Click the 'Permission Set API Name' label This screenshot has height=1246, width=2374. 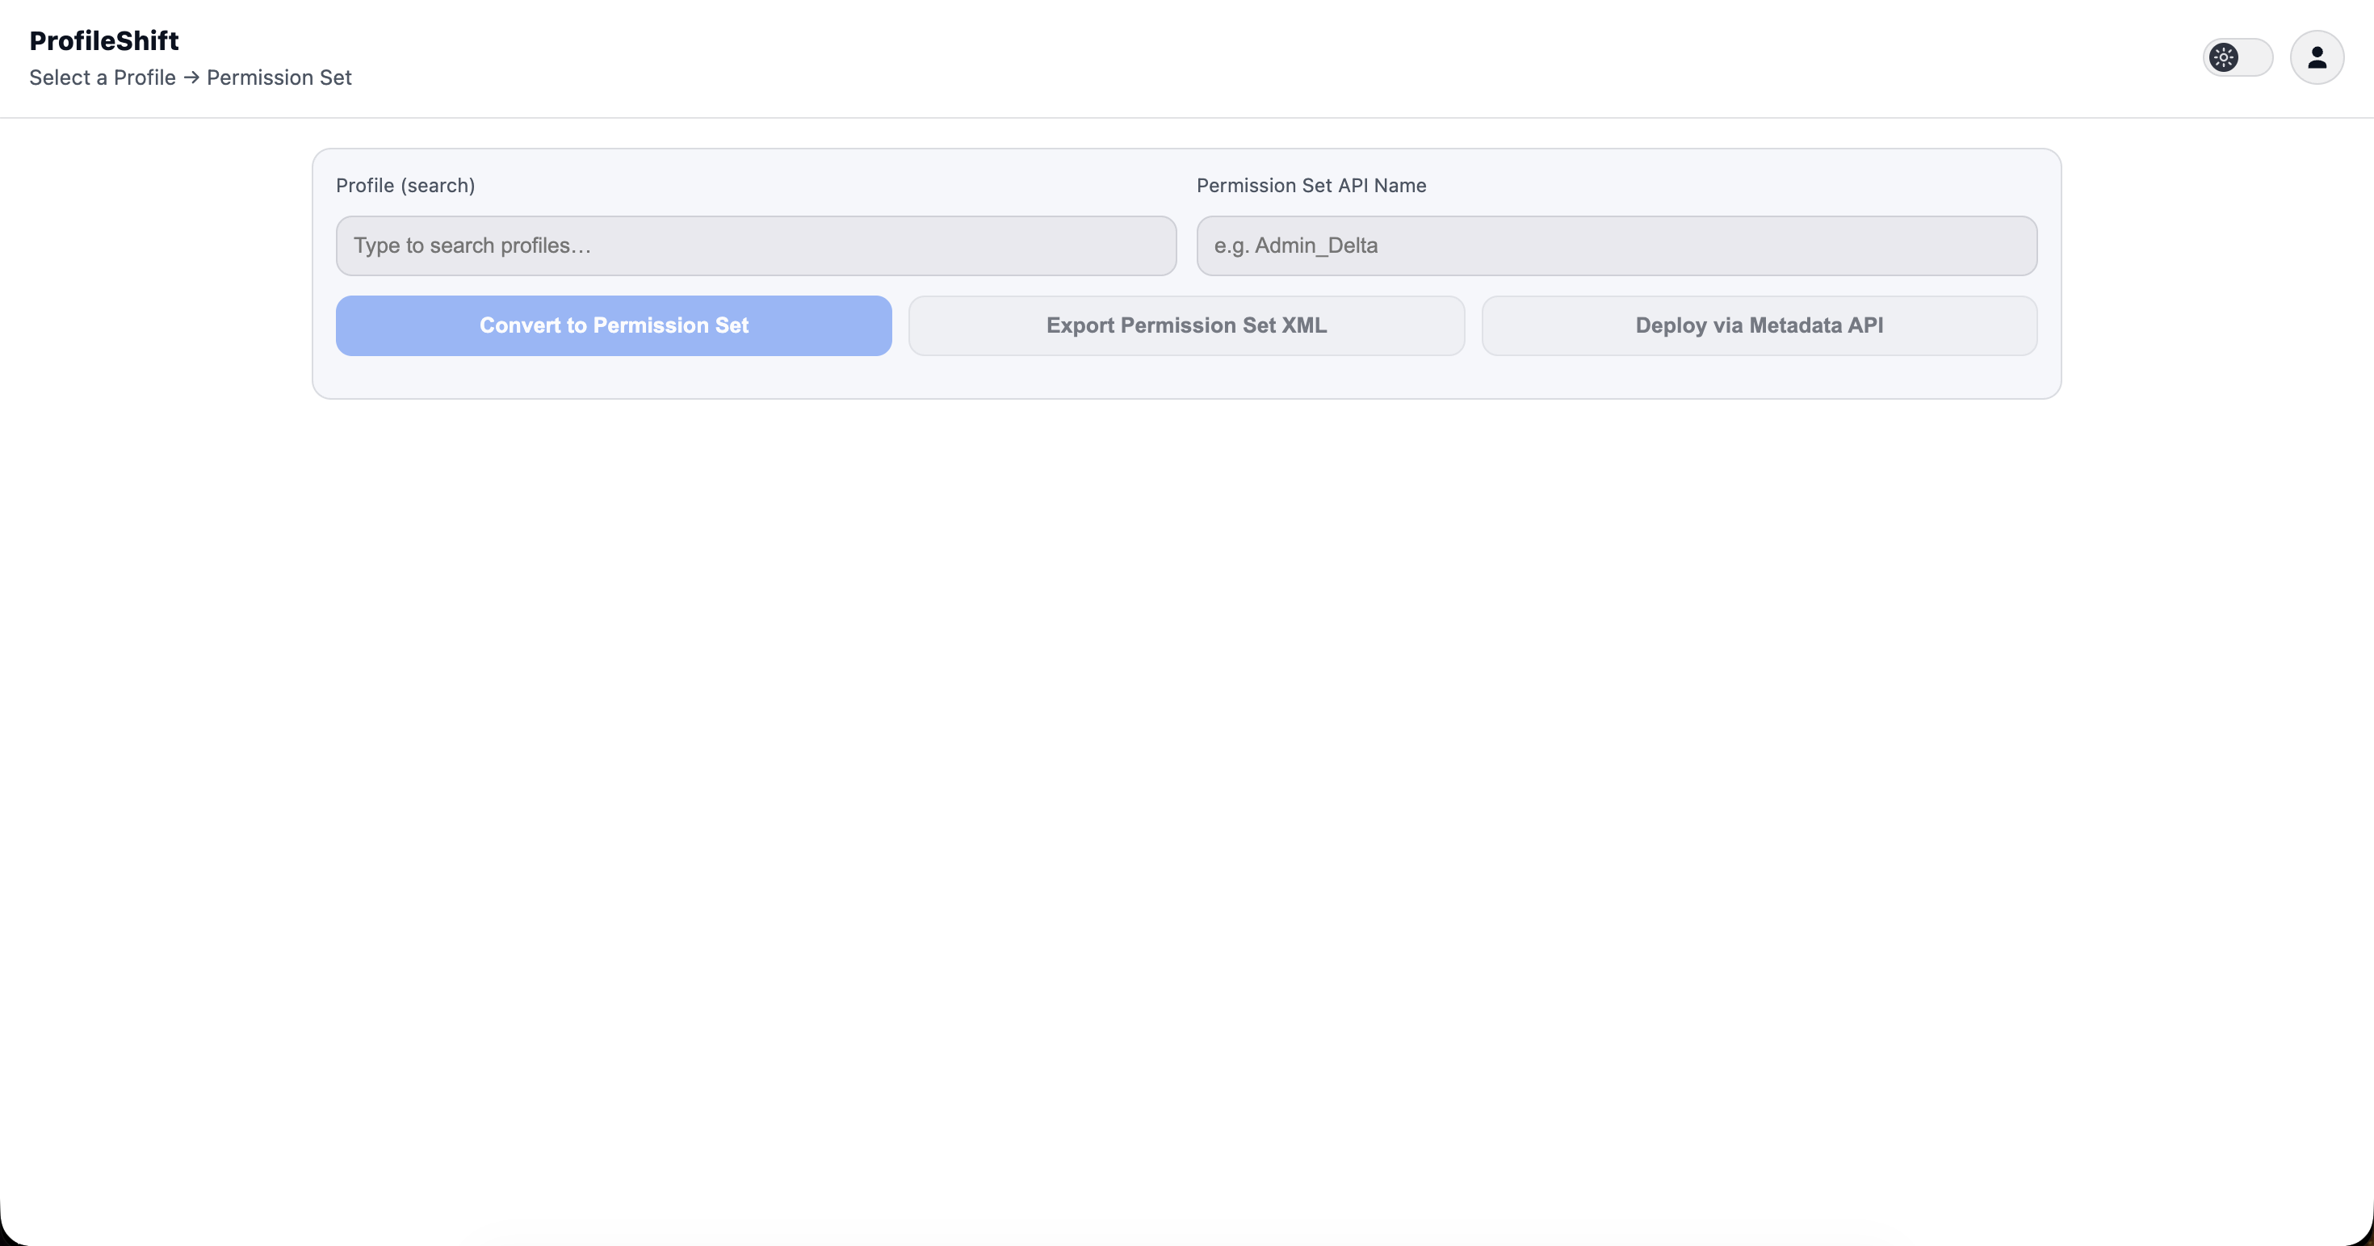coord(1311,185)
